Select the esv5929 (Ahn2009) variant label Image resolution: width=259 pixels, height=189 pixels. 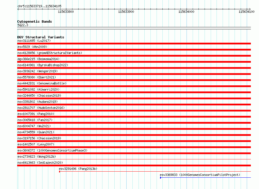pos(32,47)
